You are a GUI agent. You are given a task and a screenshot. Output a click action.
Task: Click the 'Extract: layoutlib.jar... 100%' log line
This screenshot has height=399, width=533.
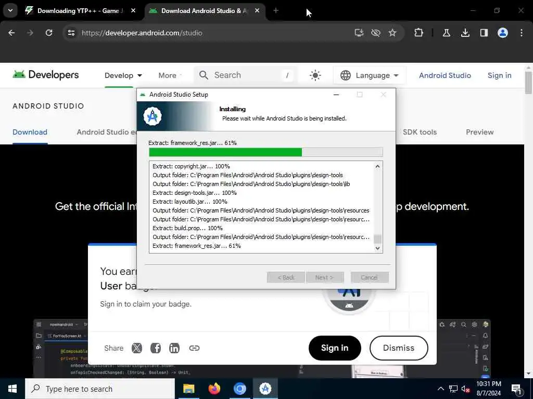pyautogui.click(x=189, y=202)
